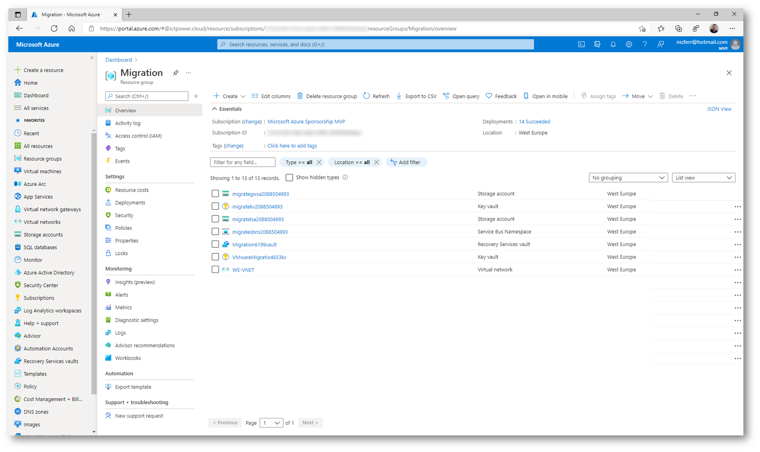
Task: Click the 14 Succeeded deployments link
Action: point(534,122)
